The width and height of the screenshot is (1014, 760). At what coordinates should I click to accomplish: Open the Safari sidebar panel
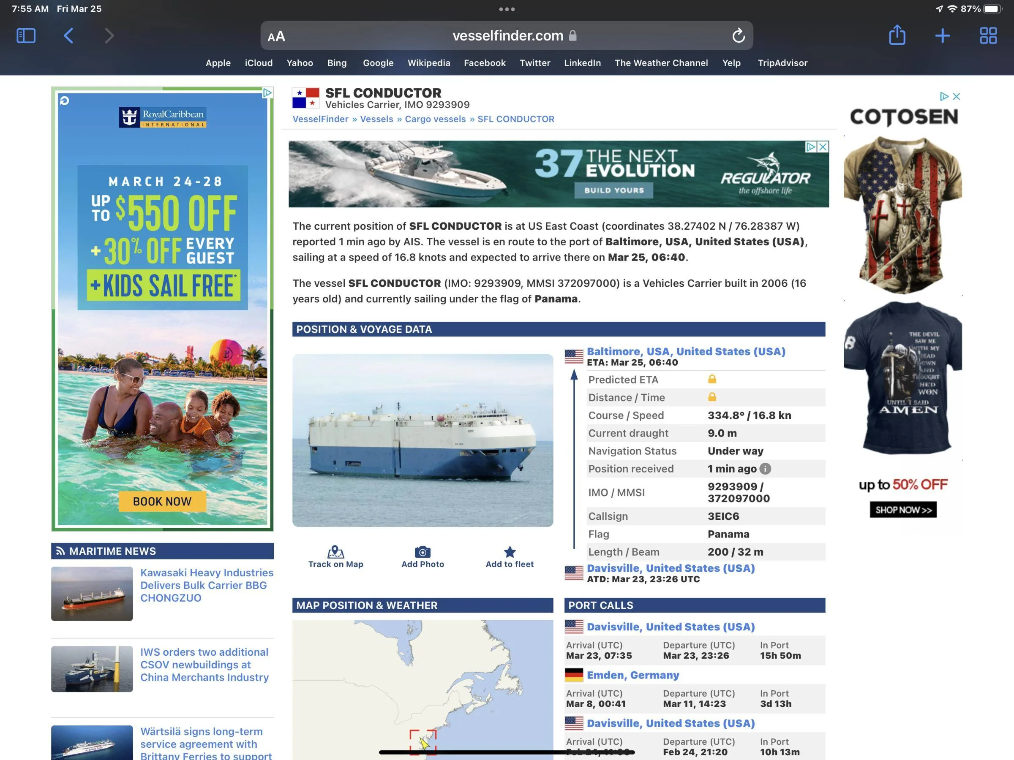(26, 36)
